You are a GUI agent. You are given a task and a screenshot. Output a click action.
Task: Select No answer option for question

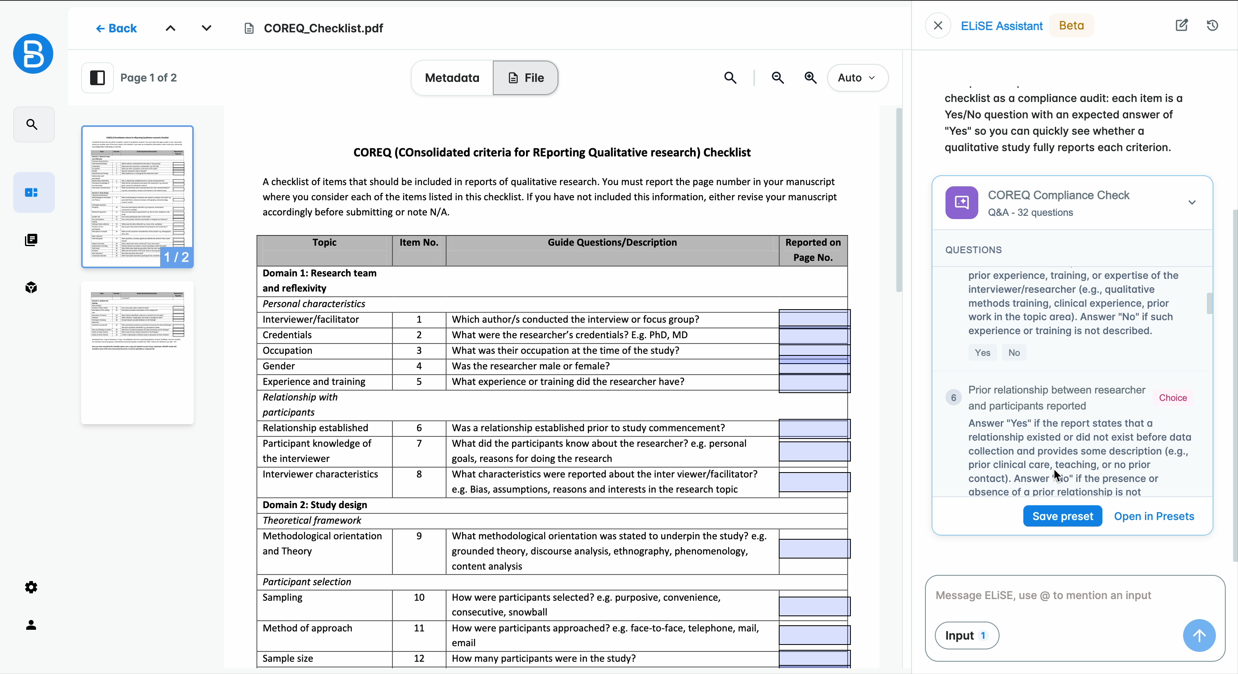[1014, 353]
